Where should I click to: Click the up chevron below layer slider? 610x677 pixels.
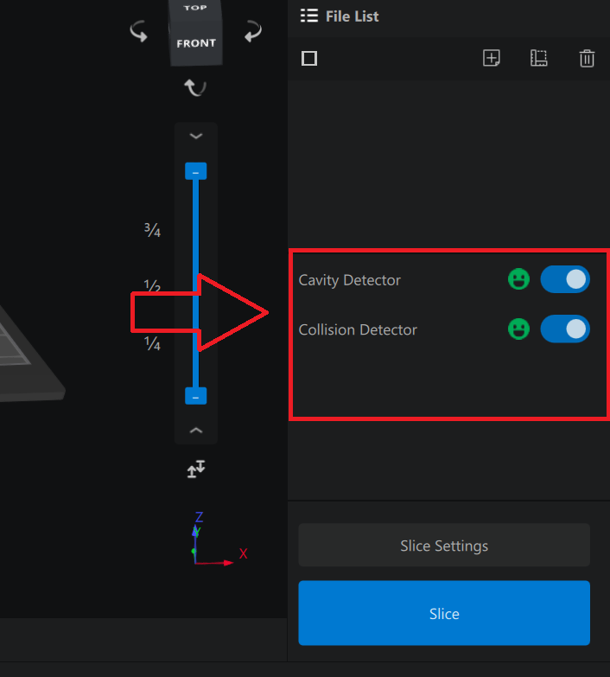click(x=196, y=430)
